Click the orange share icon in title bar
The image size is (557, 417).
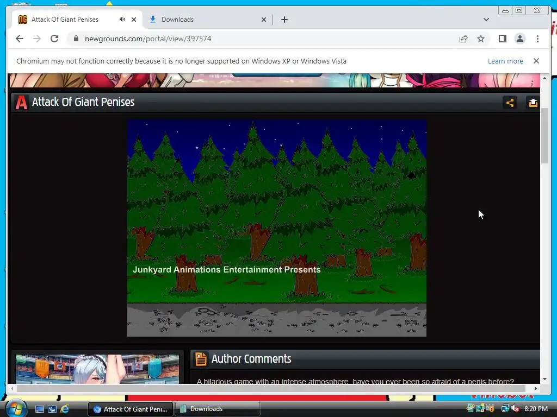(x=510, y=103)
